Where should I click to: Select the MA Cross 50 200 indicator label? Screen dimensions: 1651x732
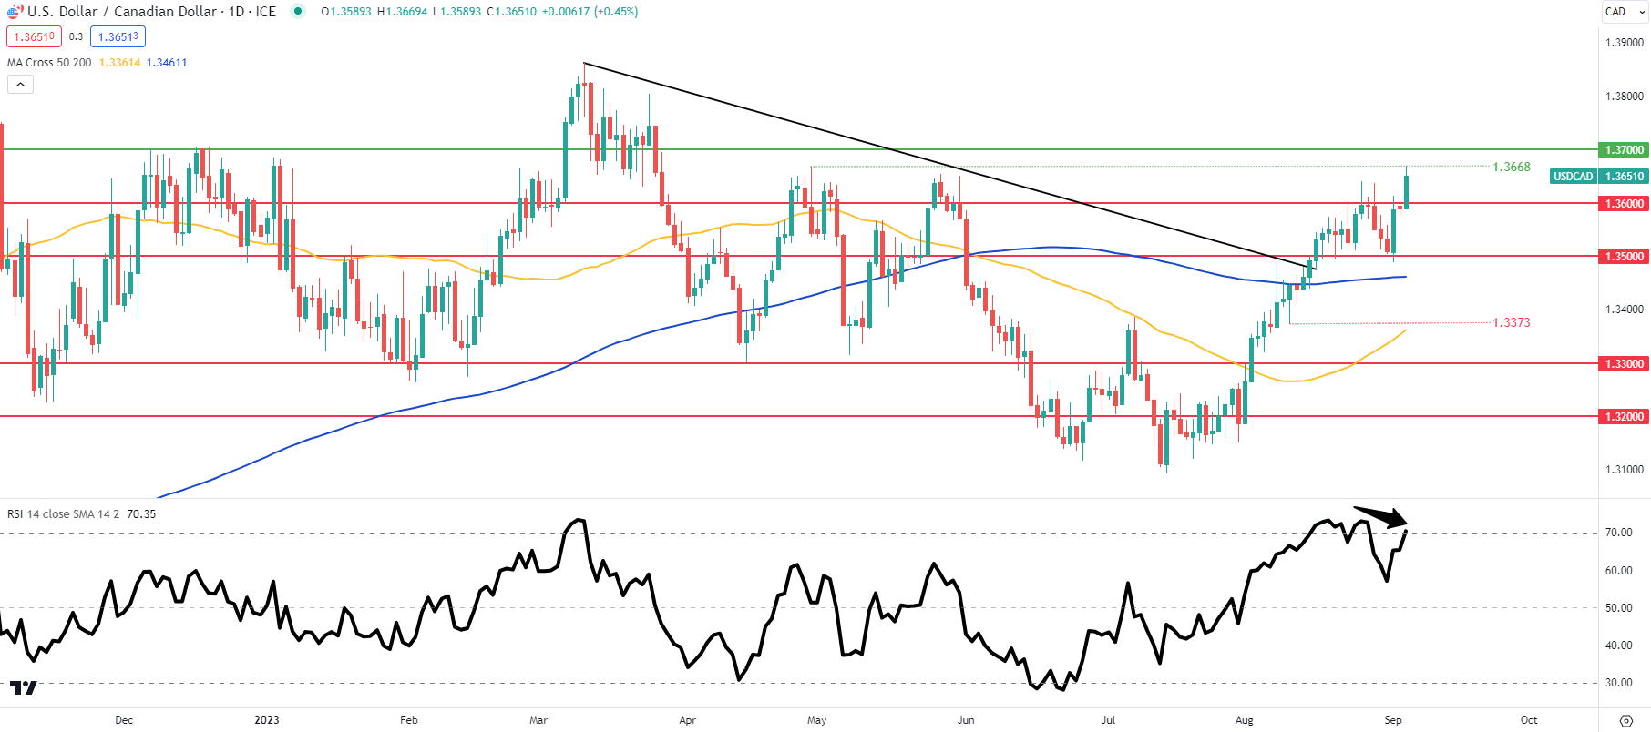tap(49, 63)
